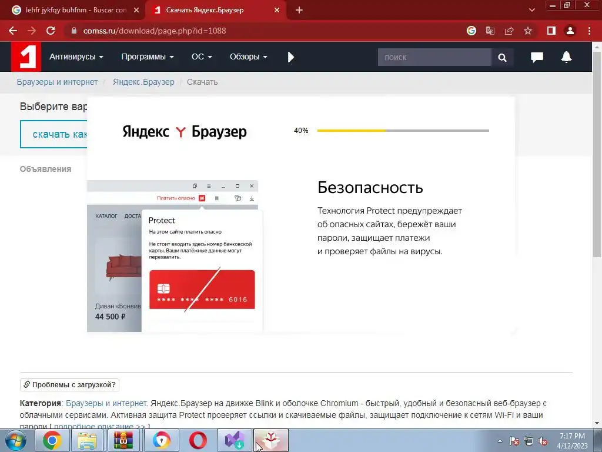This screenshot has width=602, height=452.
Task: Click the Яндекс Браузер logo
Action: click(184, 131)
